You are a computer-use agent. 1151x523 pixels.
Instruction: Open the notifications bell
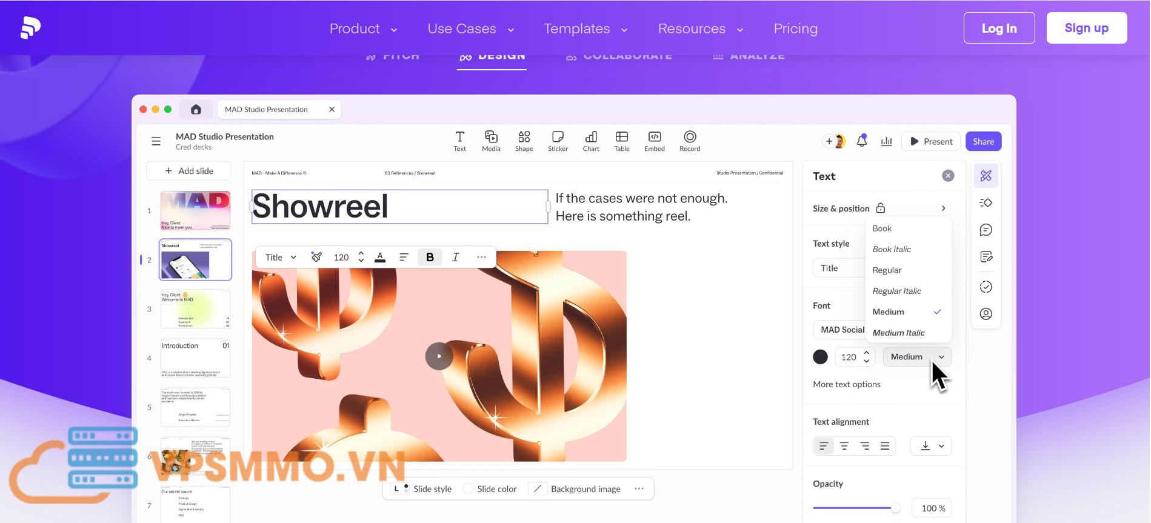tap(861, 141)
